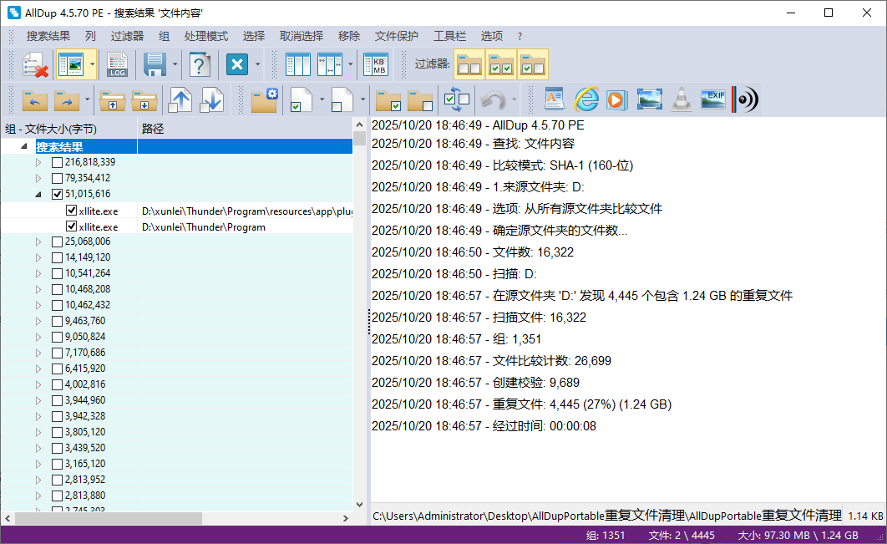
Task: Open the LOG file toolbar icon
Action: click(x=118, y=64)
